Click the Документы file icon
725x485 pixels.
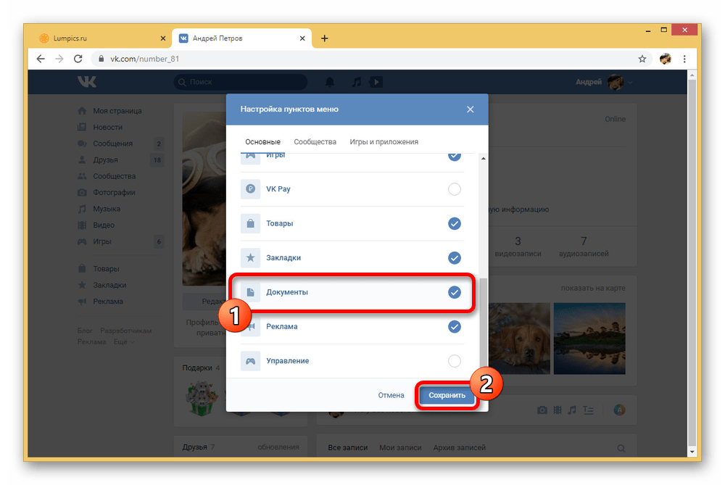pos(250,292)
